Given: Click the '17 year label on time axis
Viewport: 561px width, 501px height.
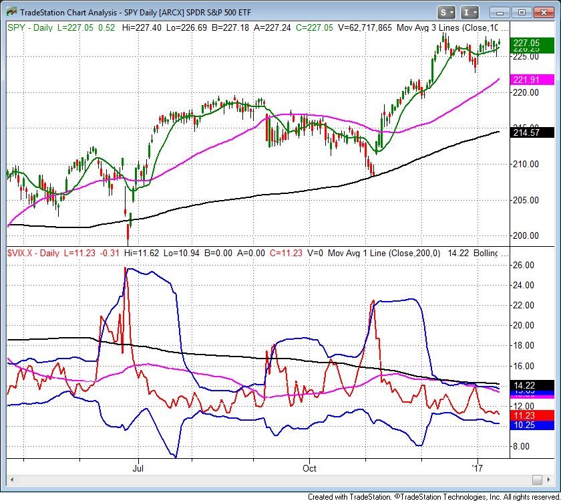Looking at the screenshot, I should [x=477, y=468].
